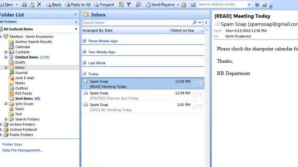The height and width of the screenshot is (167, 298).
Task: Open the Send/Receive dropdown arrow
Action: 178,5
